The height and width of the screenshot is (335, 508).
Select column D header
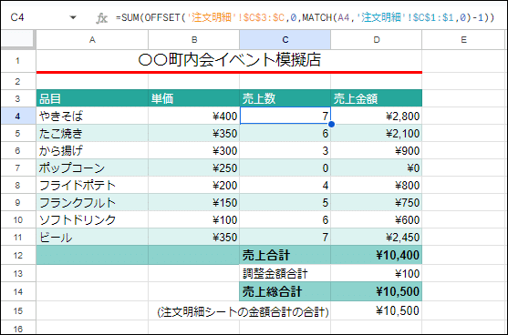(x=376, y=40)
